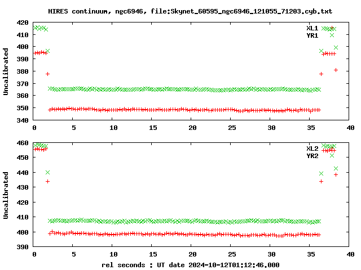The image size is (361, 270).
Task: Click the 440 tick label on the lower plot
Action: tap(23, 173)
